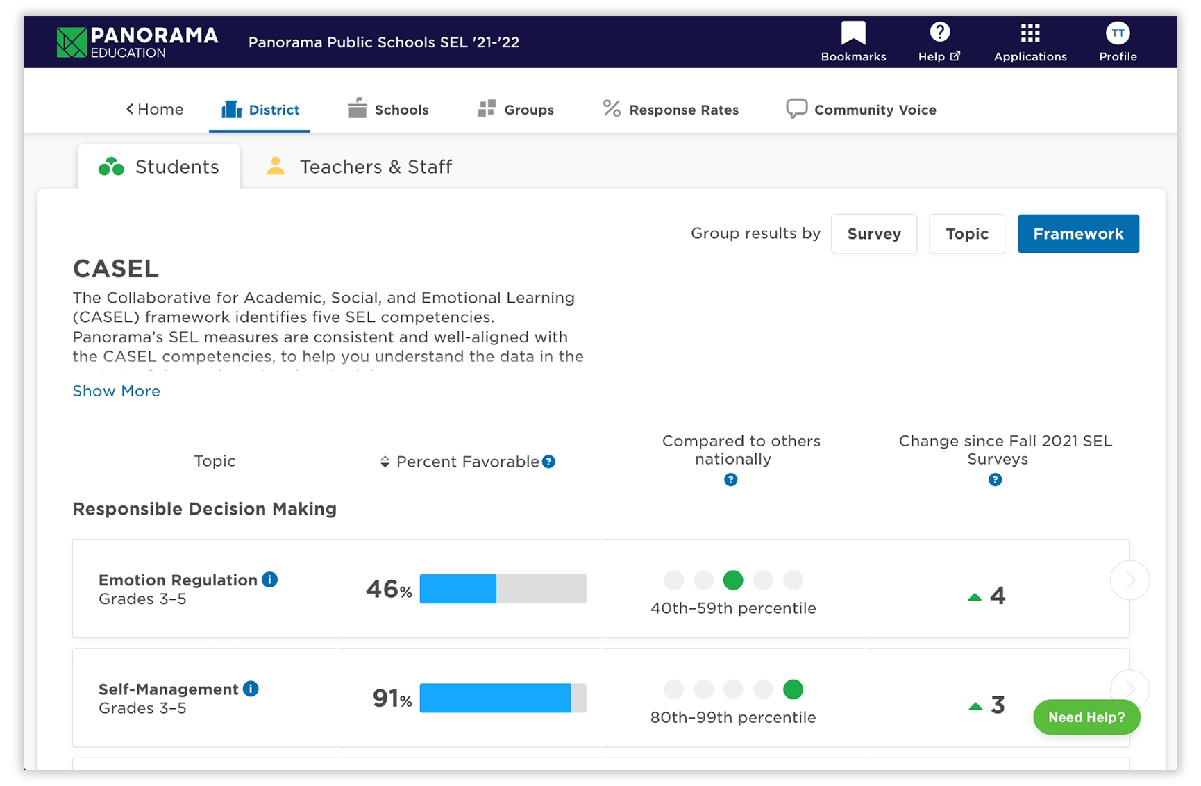Viewport: 1201px width, 786px height.
Task: Open the Need Help? chat button
Action: point(1086,717)
